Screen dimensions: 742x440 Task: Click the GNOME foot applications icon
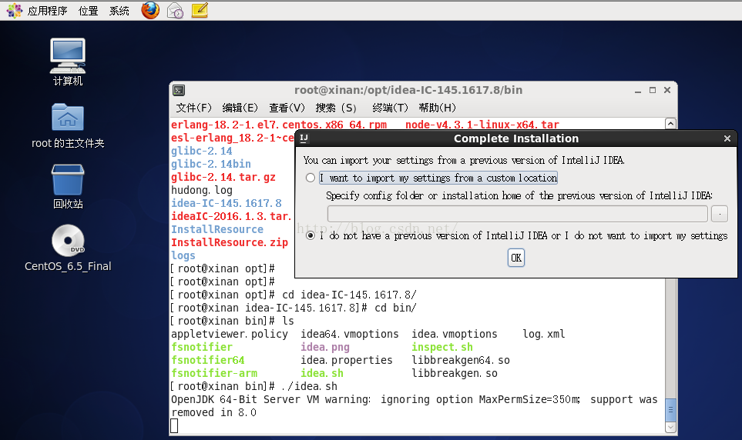(14, 11)
